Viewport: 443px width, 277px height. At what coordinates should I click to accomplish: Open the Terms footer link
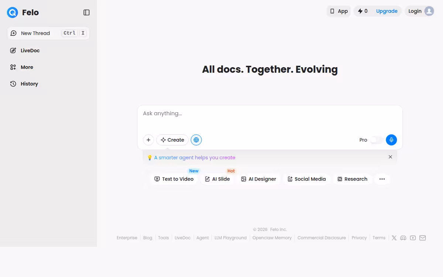coord(379,238)
